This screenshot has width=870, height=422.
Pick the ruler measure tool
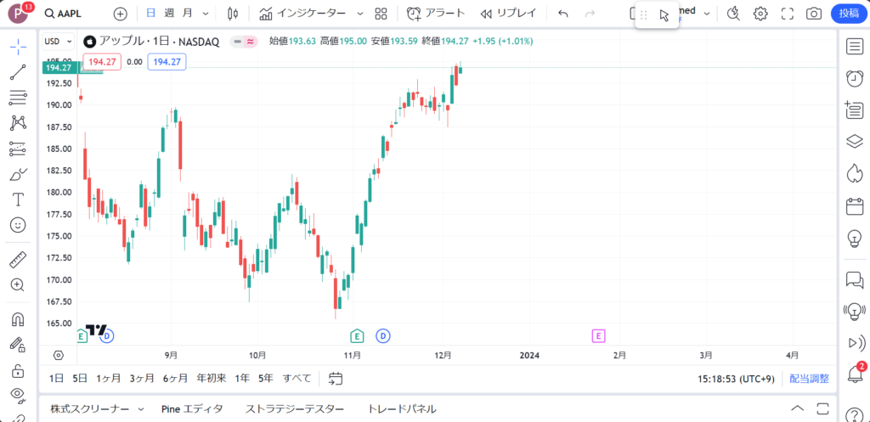click(18, 260)
